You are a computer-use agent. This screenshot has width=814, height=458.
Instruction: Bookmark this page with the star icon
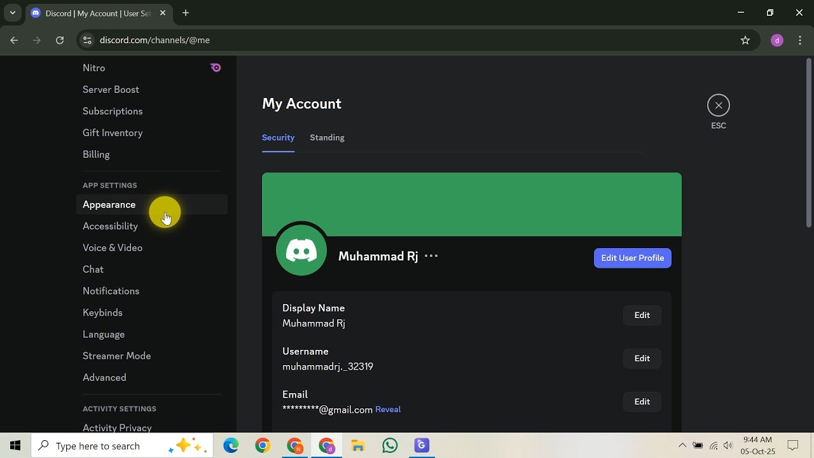(x=745, y=40)
